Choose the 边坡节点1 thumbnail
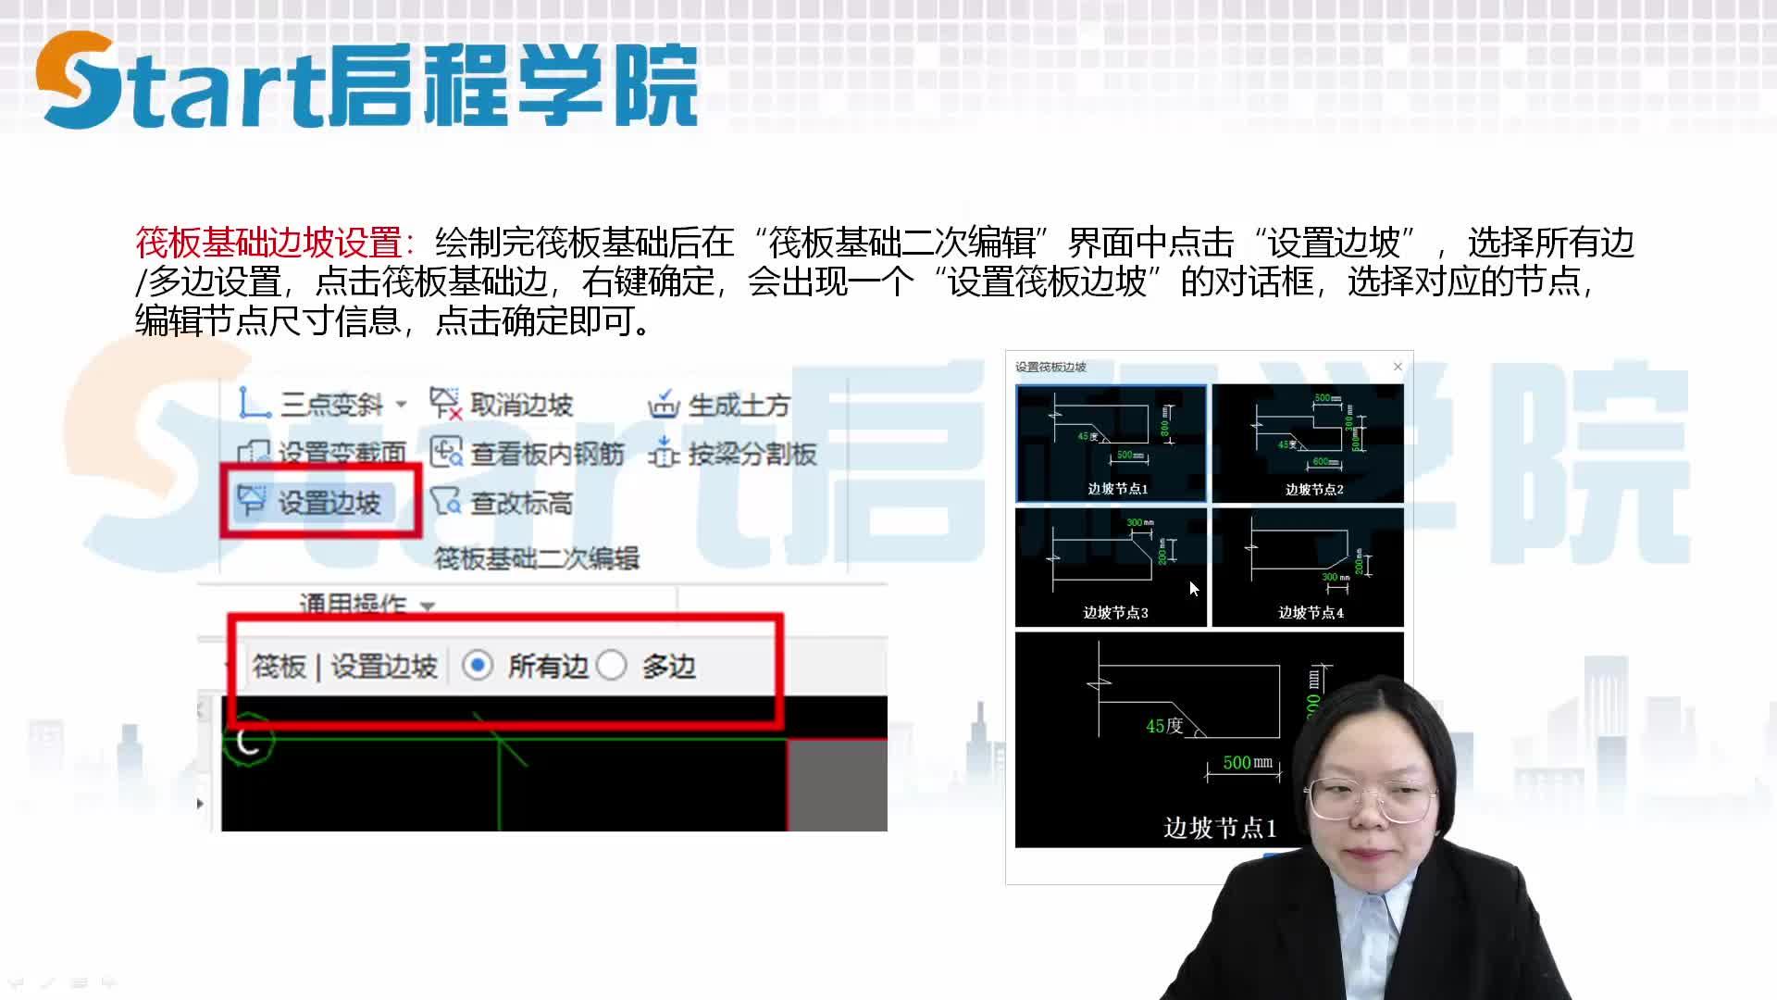The height and width of the screenshot is (1000, 1777). (x=1112, y=444)
